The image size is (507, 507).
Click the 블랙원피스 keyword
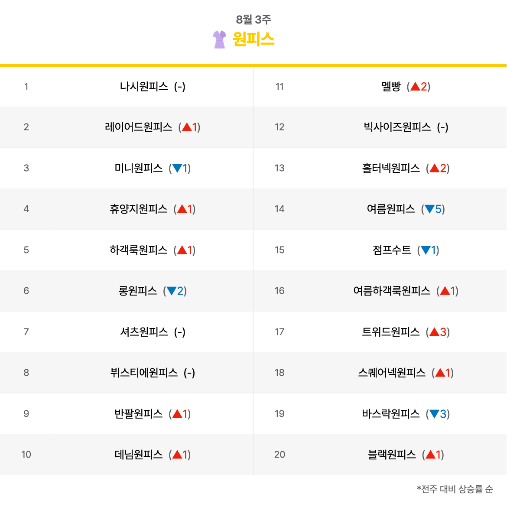click(x=392, y=455)
